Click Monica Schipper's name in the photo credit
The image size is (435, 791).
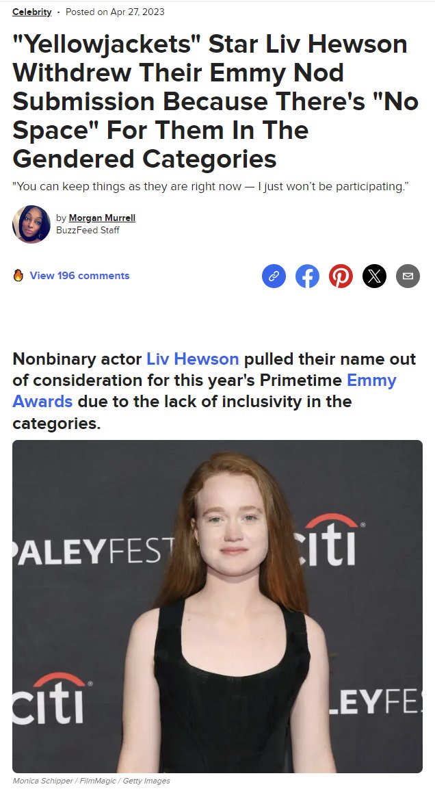[x=43, y=781]
